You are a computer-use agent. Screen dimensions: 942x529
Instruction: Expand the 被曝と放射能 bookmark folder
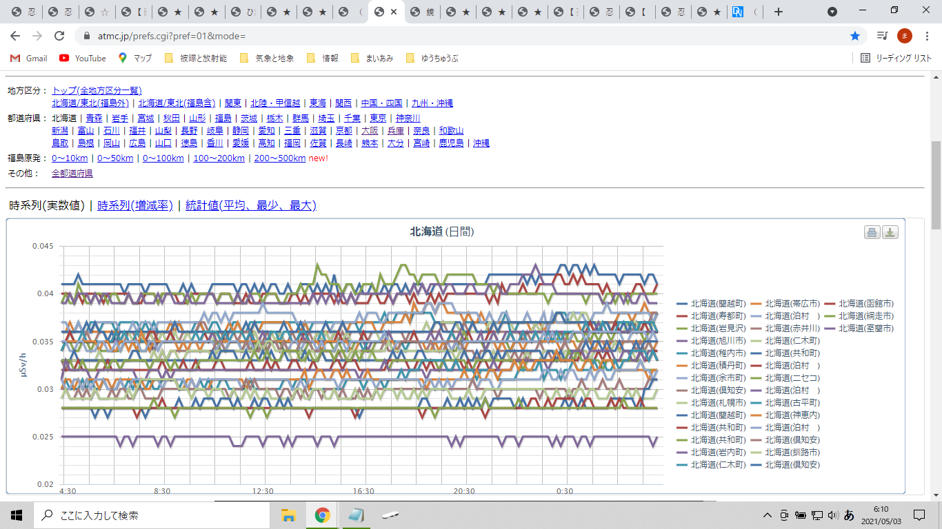tap(195, 59)
